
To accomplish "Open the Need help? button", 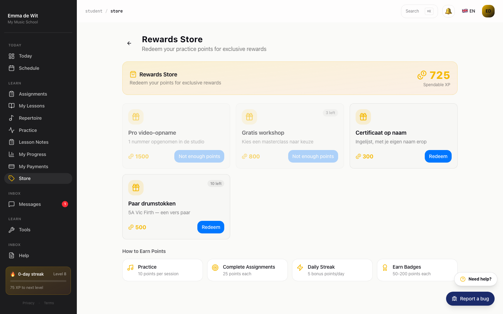I will coord(476,279).
